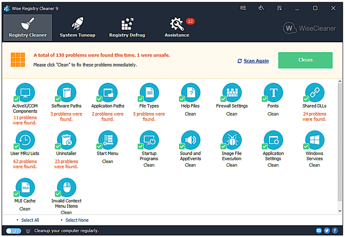Image resolution: width=345 pixels, height=237 pixels.
Task: Uncheck the Uninstaller checkbox
Action: pos(57,147)
